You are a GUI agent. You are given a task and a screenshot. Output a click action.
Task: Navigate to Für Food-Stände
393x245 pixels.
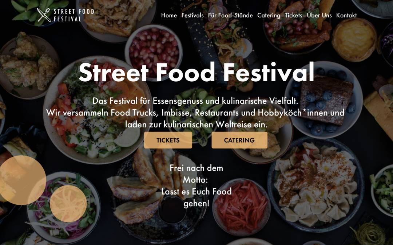230,15
